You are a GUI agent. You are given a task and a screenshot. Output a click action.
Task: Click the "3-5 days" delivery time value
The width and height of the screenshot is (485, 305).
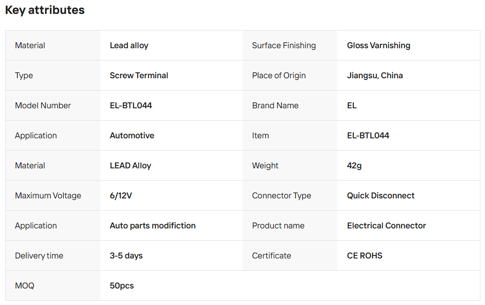(126, 256)
